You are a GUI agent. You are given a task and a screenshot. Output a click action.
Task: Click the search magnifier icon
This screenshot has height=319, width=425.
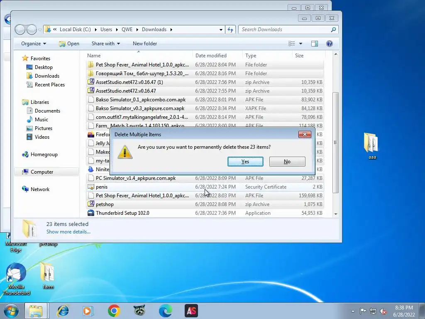[333, 29]
